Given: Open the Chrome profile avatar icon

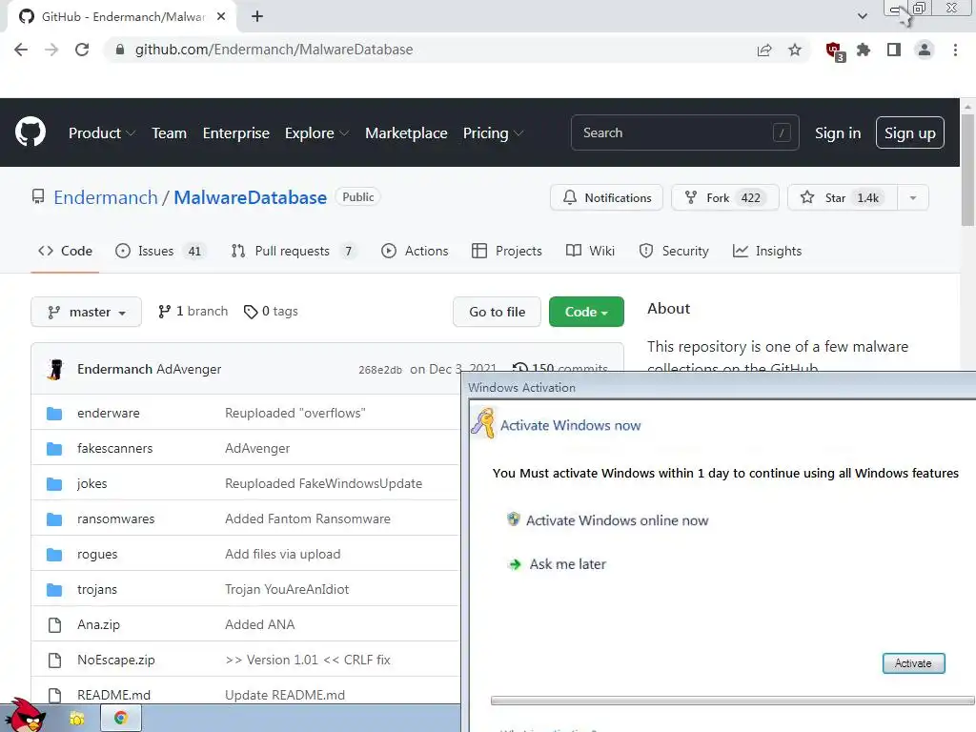Looking at the screenshot, I should 925,50.
